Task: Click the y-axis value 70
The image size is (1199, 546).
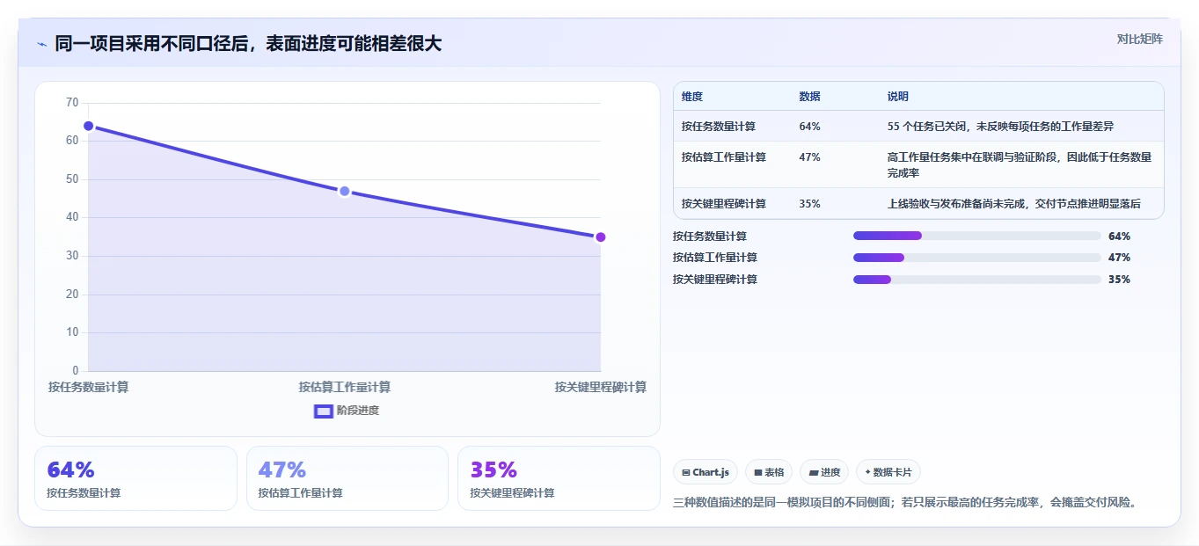Action: click(72, 103)
